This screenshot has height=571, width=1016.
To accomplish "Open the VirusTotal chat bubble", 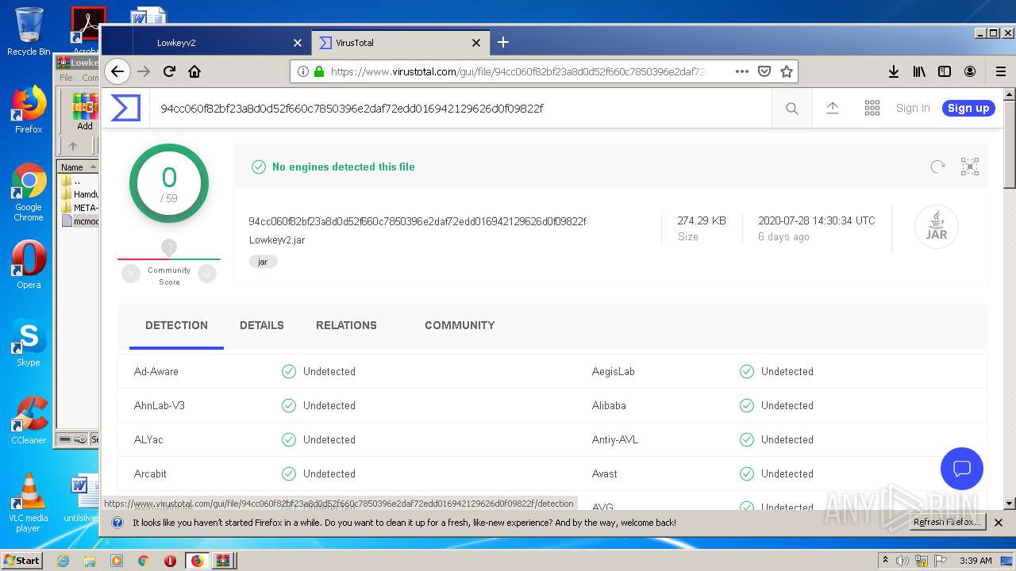I will point(962,468).
